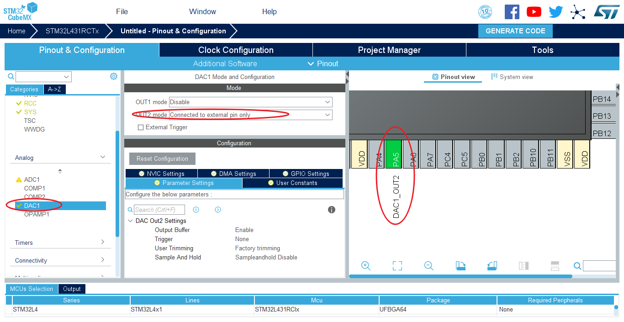
Task: Click the ADC1 warning triangle icon
Action: pos(19,179)
